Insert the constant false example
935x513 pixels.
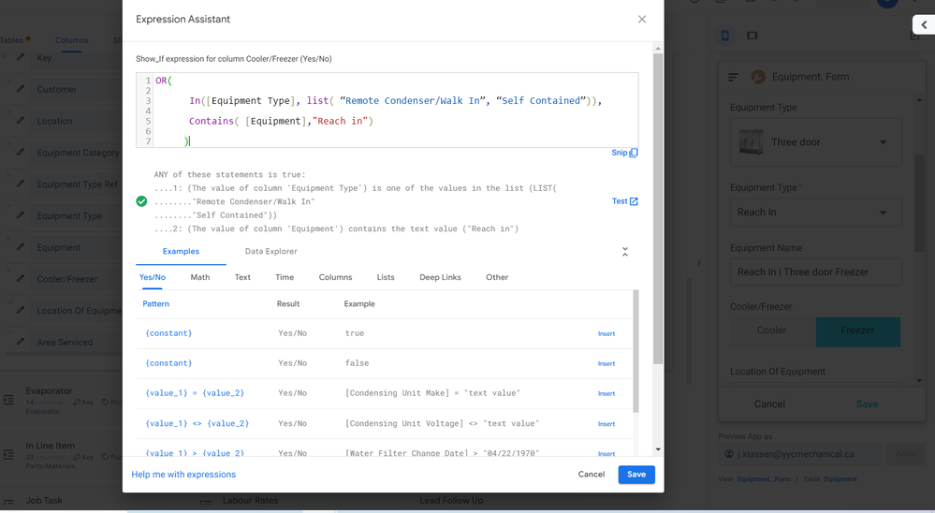(x=606, y=363)
